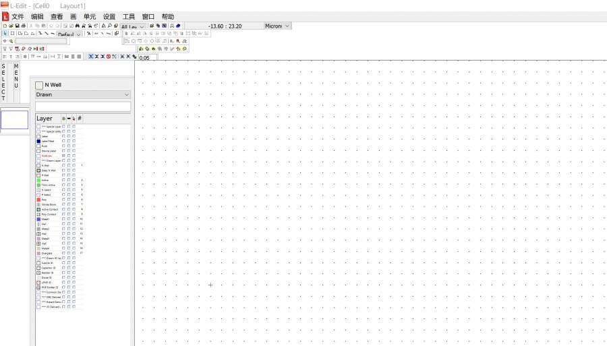
Task: Select the Active layer green swatch
Action: (38, 180)
